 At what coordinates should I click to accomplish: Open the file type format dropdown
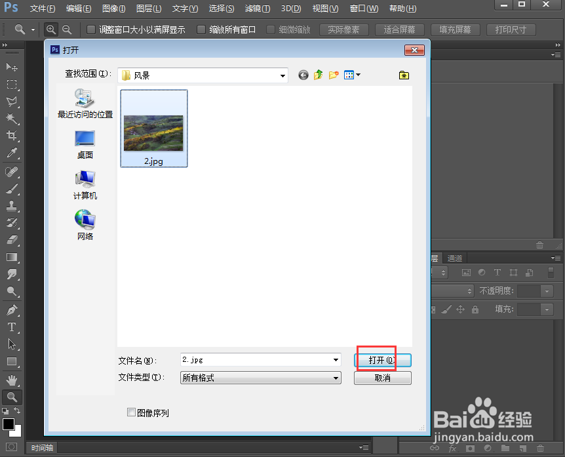(x=336, y=378)
